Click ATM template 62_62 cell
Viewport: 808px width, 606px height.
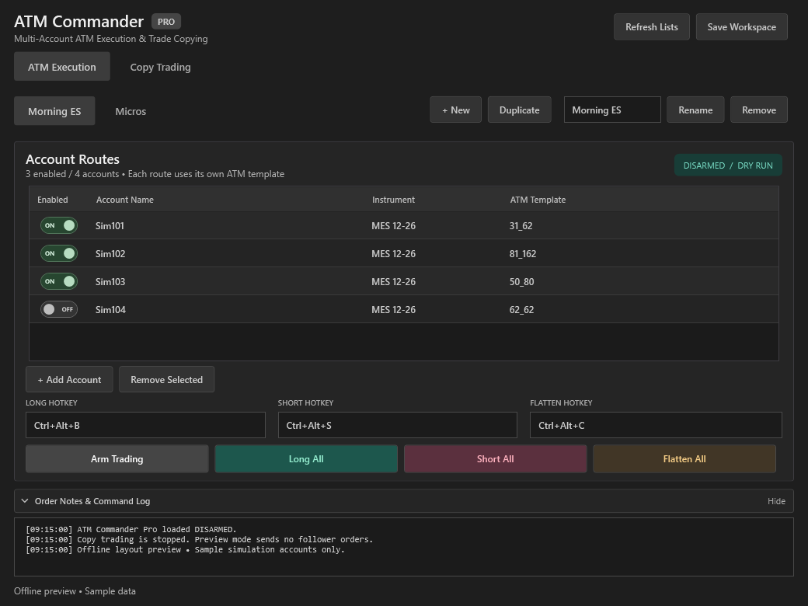521,309
